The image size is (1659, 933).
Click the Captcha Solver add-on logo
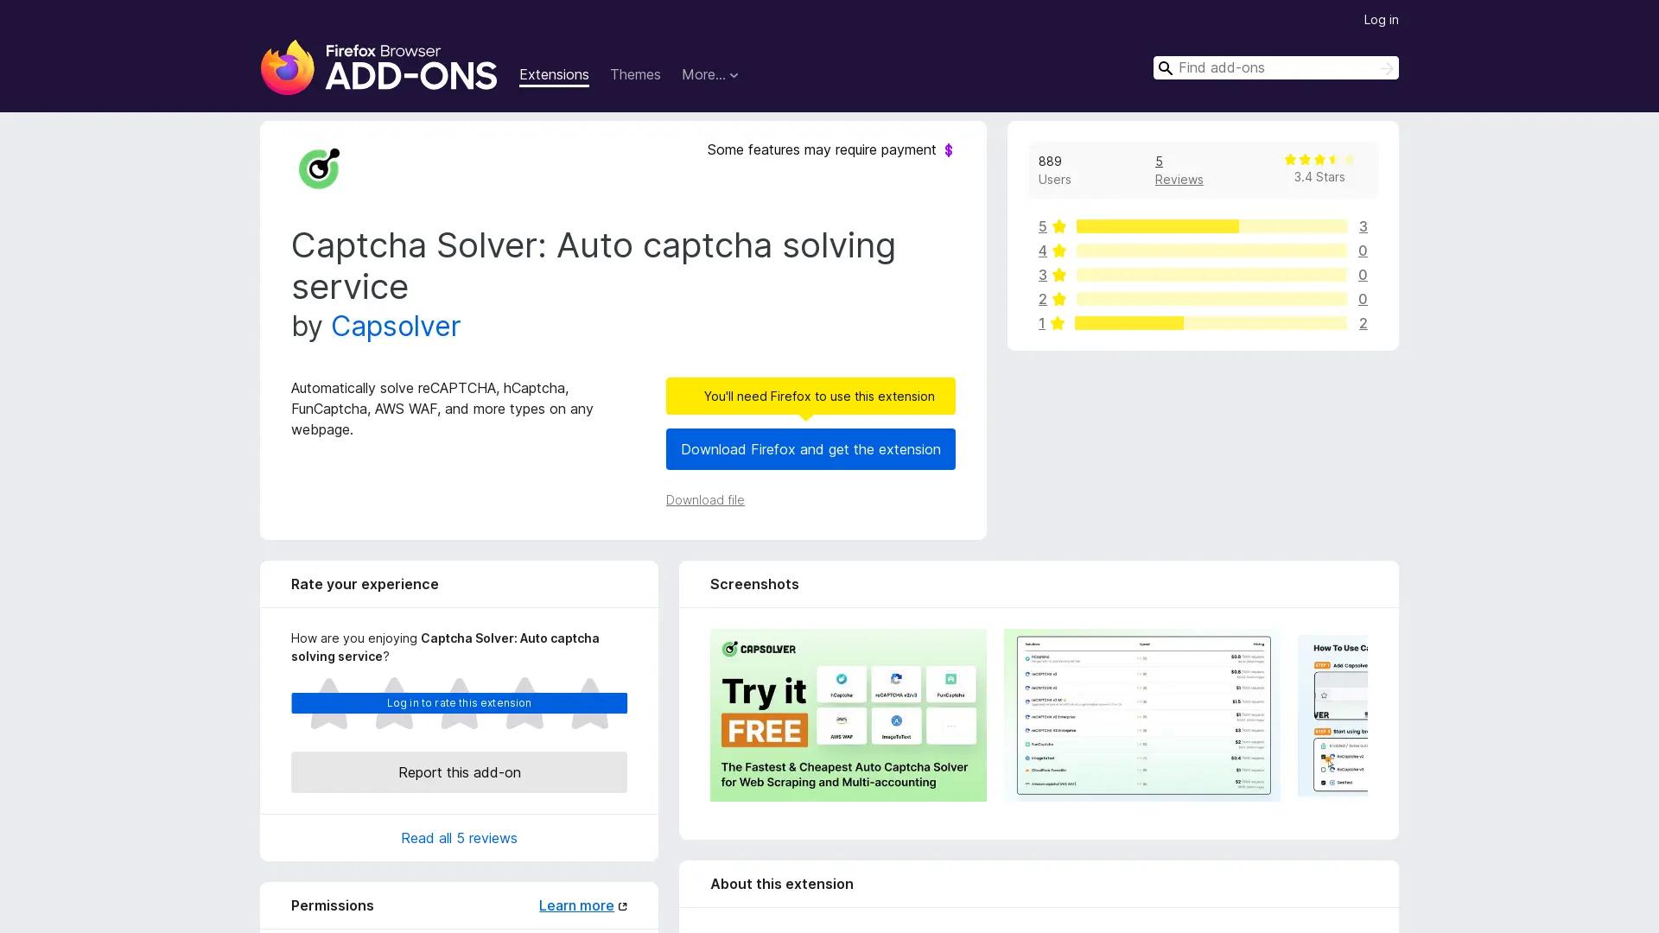[319, 168]
